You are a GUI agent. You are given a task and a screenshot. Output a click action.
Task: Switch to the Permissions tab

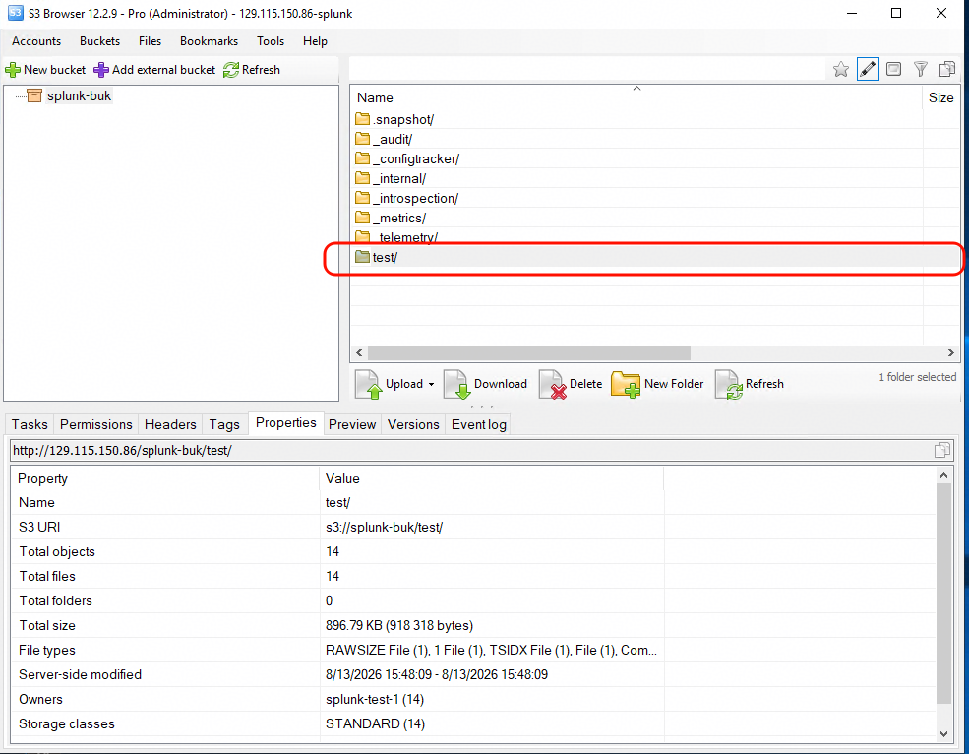click(x=95, y=424)
